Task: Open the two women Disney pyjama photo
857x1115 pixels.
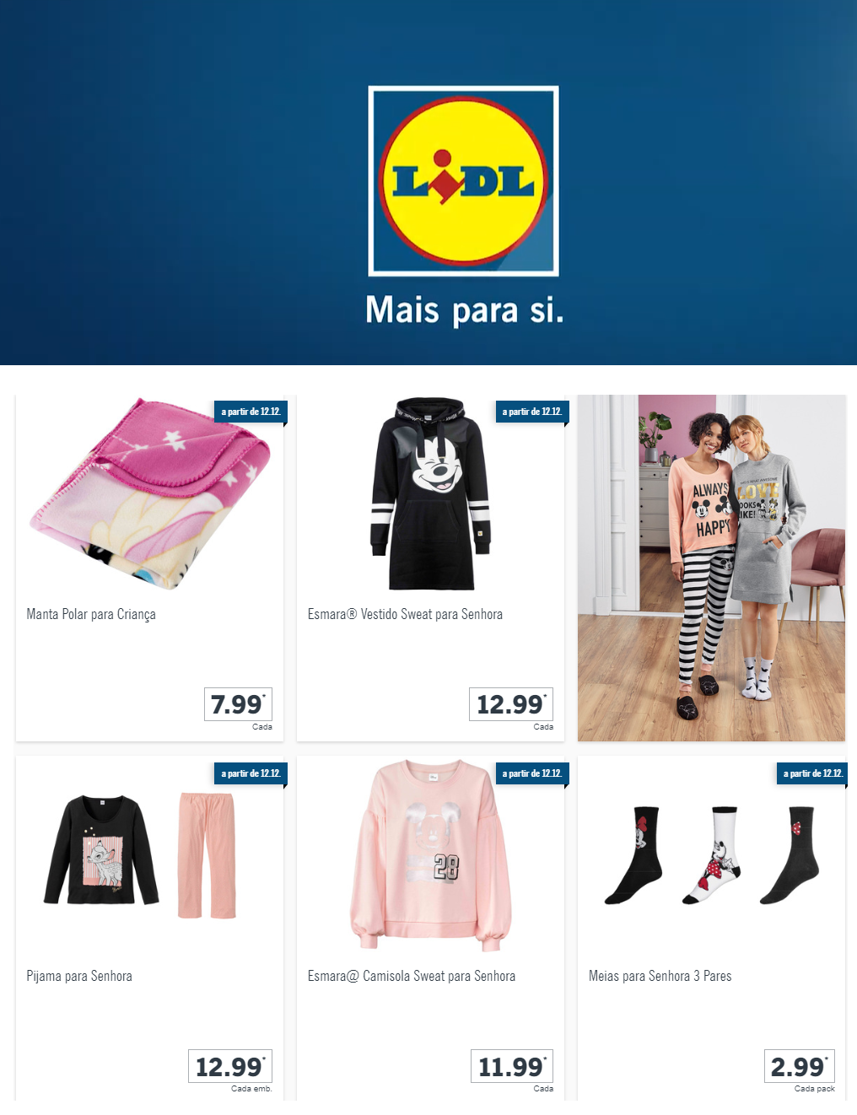Action: tap(711, 568)
